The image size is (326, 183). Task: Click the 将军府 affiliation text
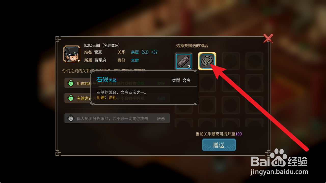tap(100, 60)
